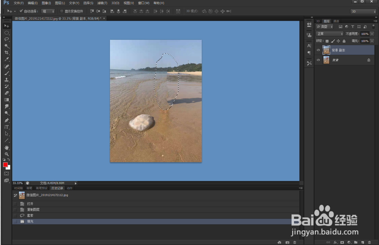Select the Eyedropper tool
Image resolution: width=379 pixels, height=245 pixels.
click(6, 59)
